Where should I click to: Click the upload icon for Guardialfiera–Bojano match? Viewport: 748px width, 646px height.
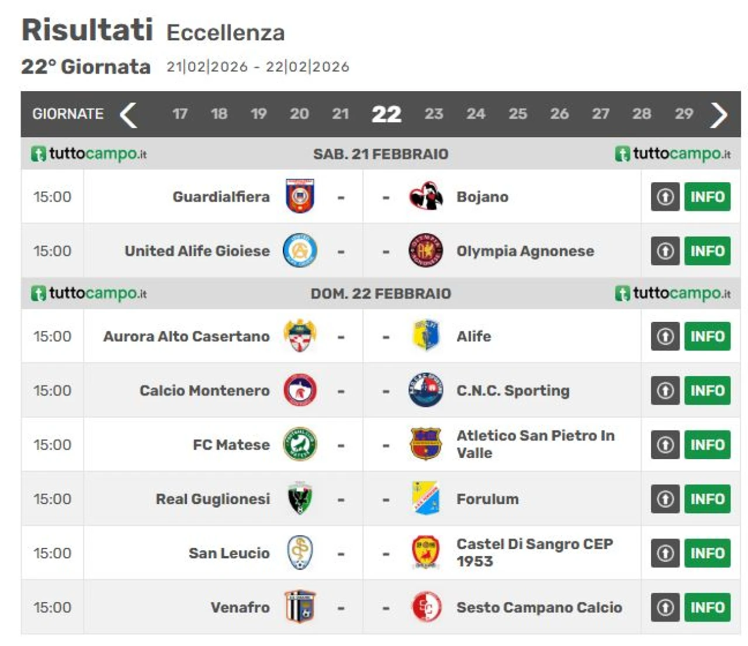click(x=665, y=197)
